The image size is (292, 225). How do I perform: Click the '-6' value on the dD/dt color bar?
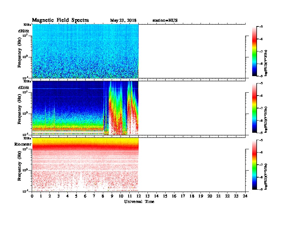[261, 96]
